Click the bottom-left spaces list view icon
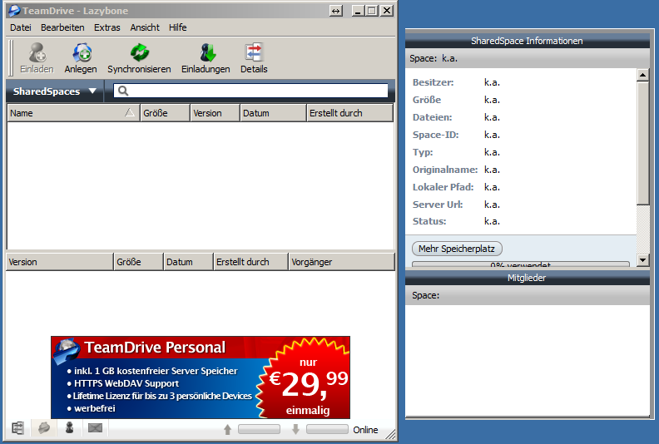Screen dimensions: 659x444 [x=17, y=428]
